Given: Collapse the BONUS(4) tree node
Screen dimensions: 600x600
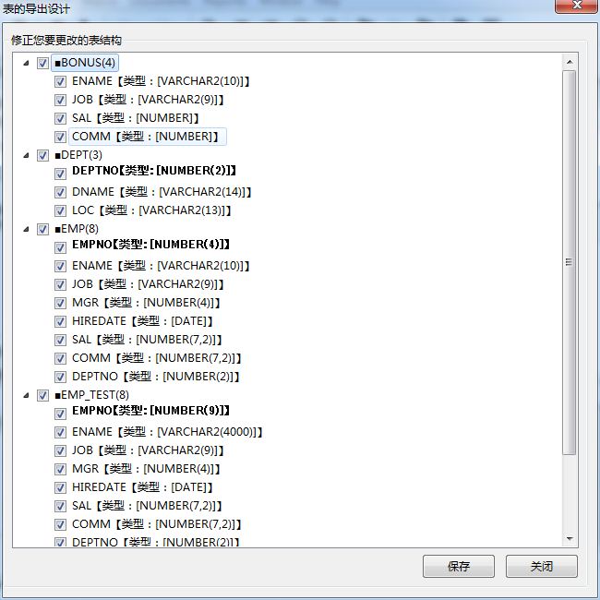Looking at the screenshot, I should pyautogui.click(x=26, y=63).
